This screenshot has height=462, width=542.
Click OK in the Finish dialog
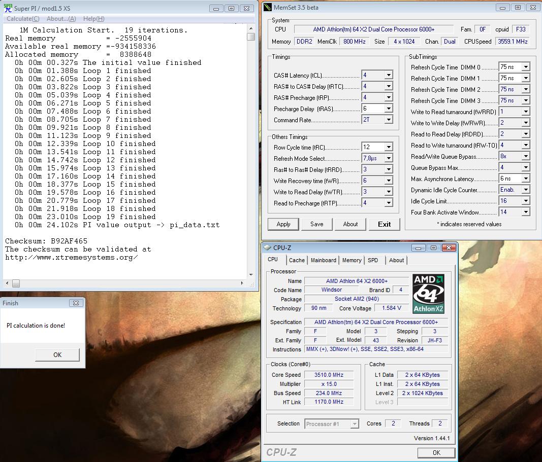tap(57, 354)
